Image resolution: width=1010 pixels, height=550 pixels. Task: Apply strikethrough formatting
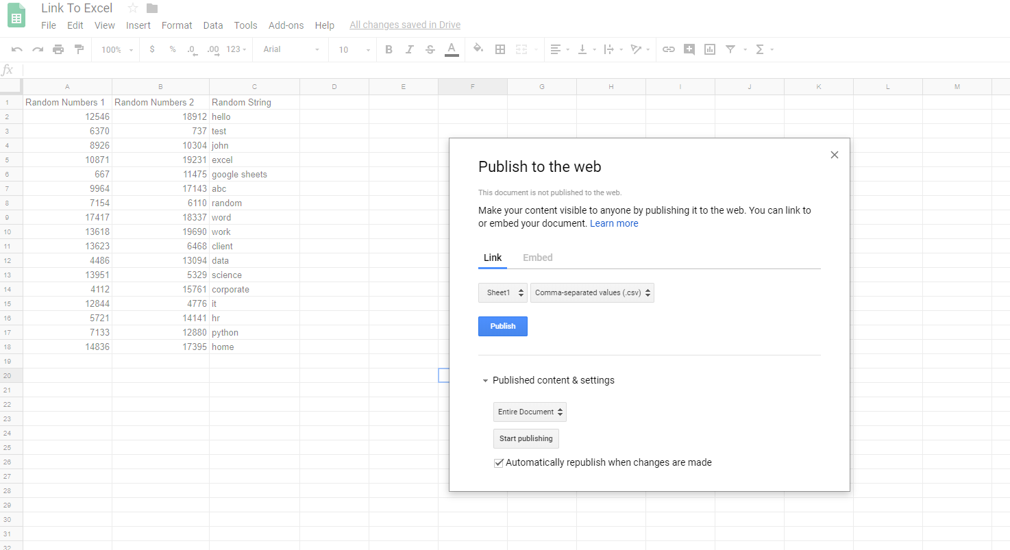tap(430, 49)
